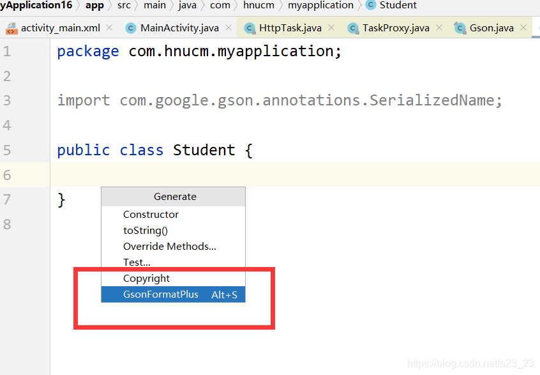Click the MainActivity.java class icon
The image size is (540, 375).
point(130,28)
